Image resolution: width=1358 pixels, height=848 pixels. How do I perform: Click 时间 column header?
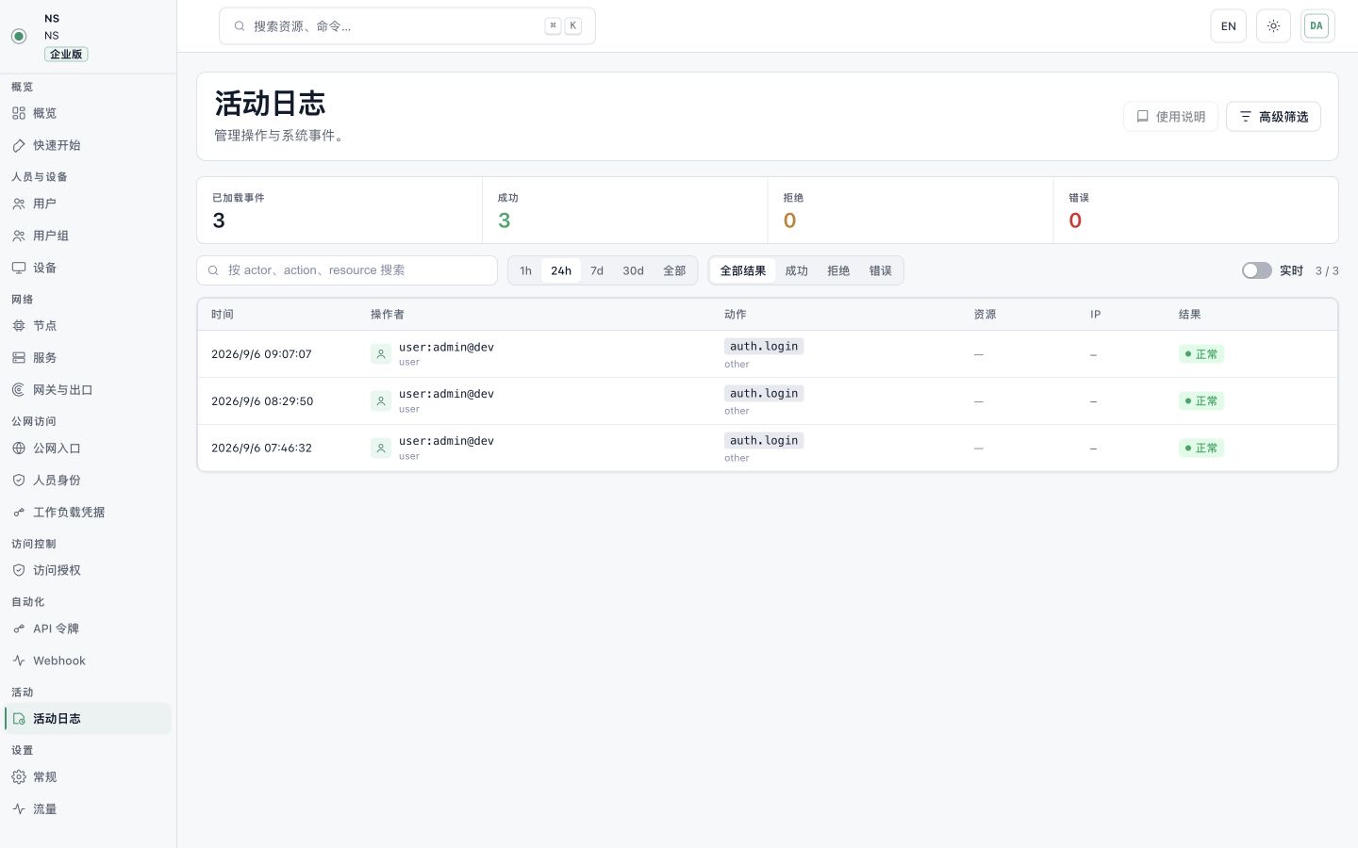coord(223,315)
